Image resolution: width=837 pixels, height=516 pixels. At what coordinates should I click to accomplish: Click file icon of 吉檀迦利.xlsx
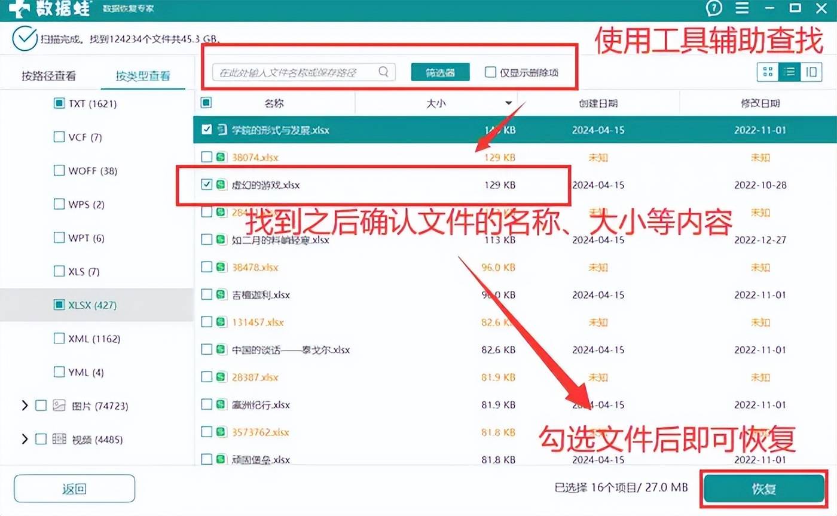point(221,294)
